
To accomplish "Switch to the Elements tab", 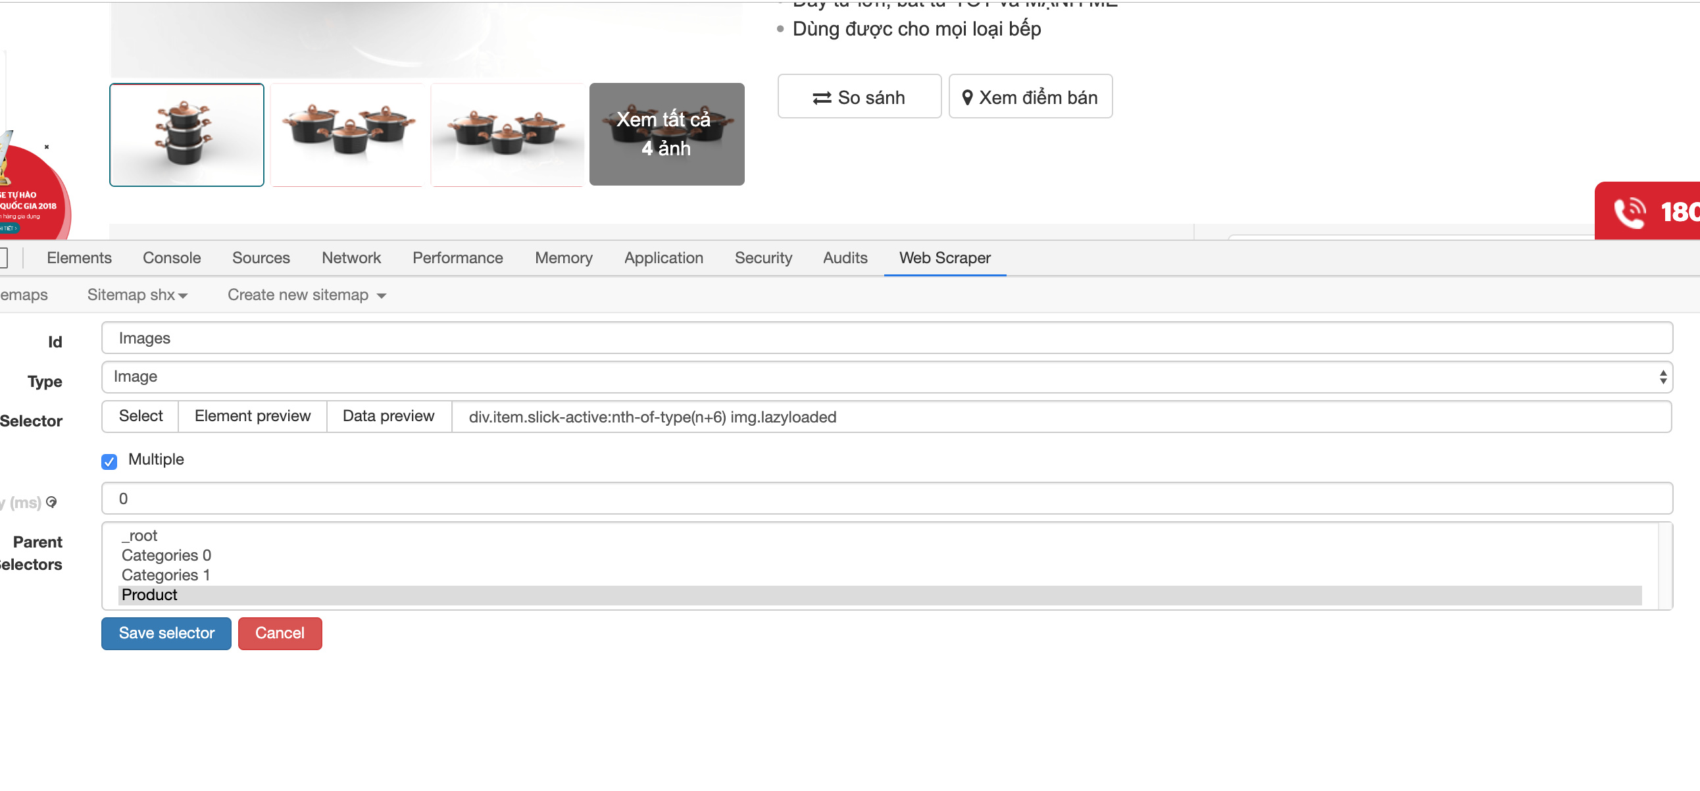I will pyautogui.click(x=79, y=258).
